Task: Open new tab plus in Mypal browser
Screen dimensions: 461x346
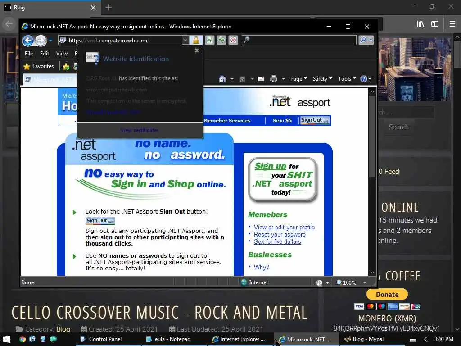Action: point(108,7)
